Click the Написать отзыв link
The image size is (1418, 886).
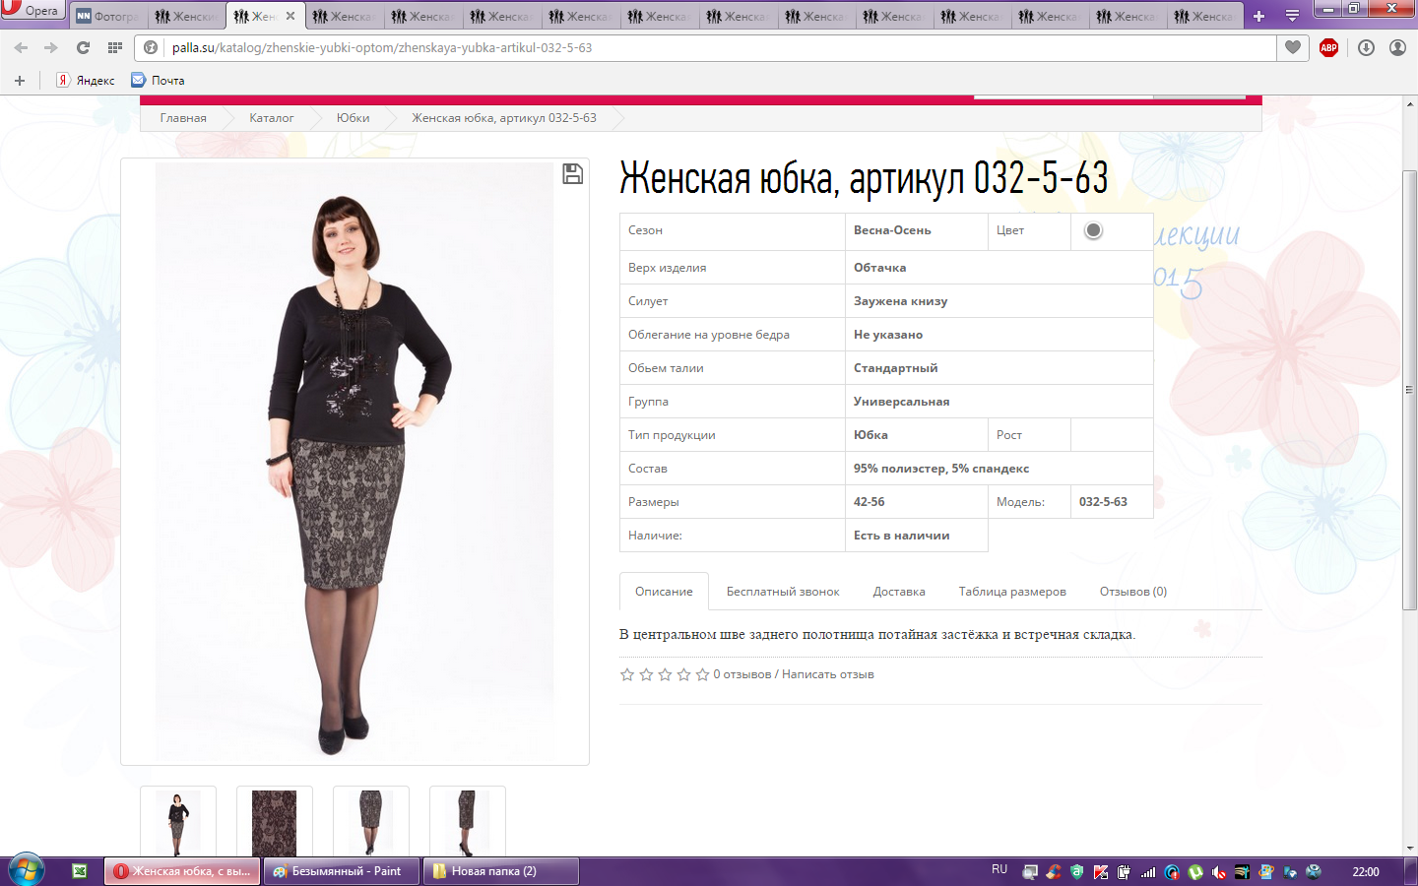click(827, 674)
